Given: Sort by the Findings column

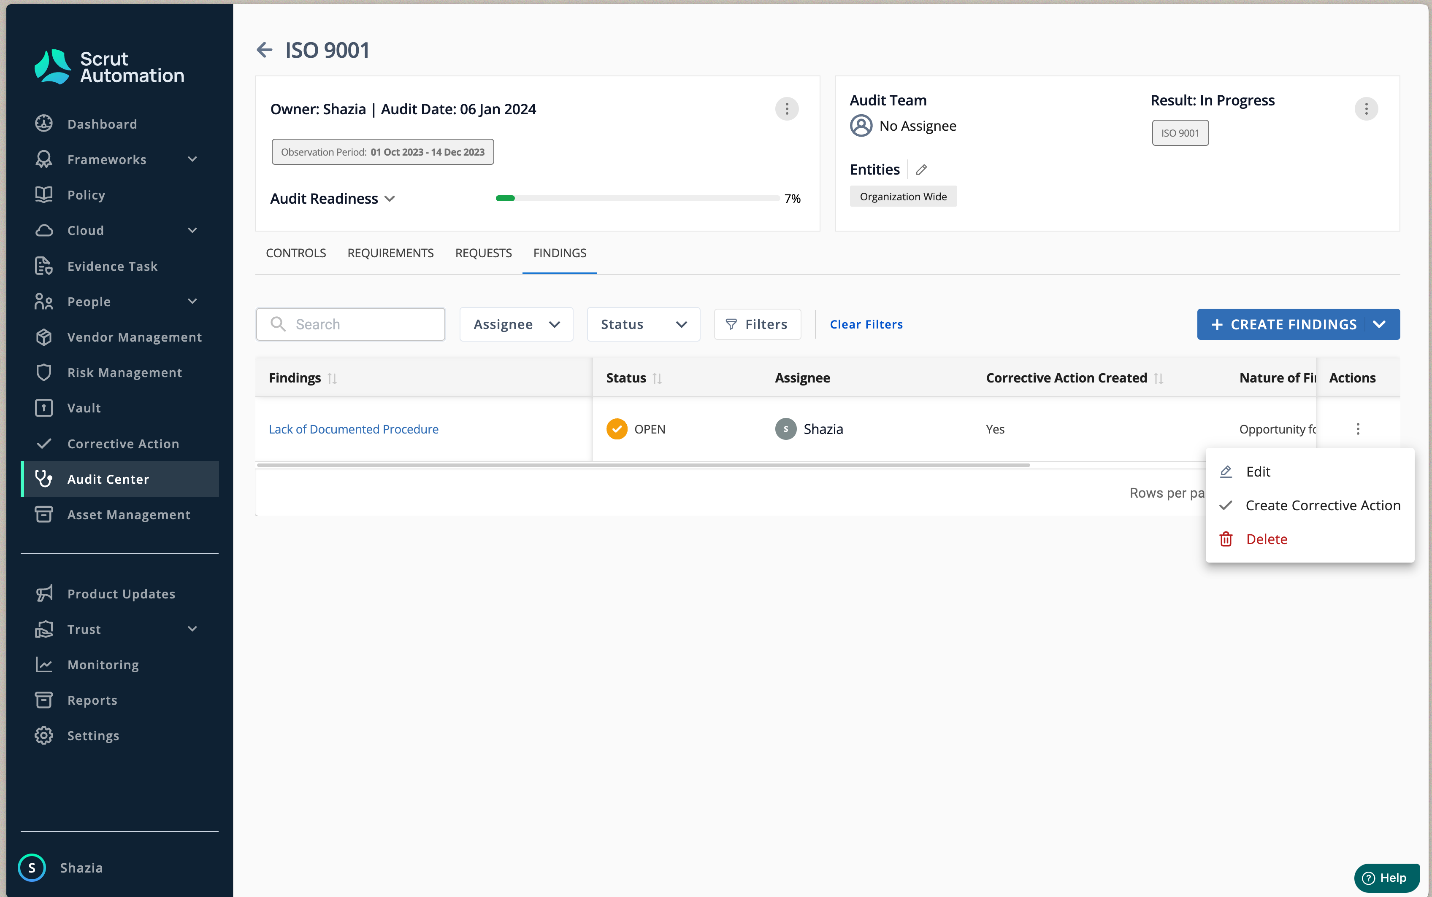Looking at the screenshot, I should pos(333,378).
